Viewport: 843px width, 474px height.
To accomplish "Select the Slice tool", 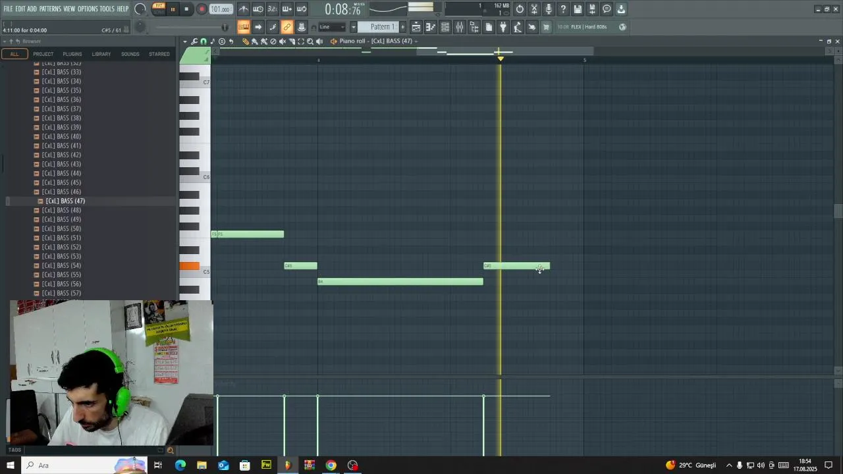I will pos(292,41).
